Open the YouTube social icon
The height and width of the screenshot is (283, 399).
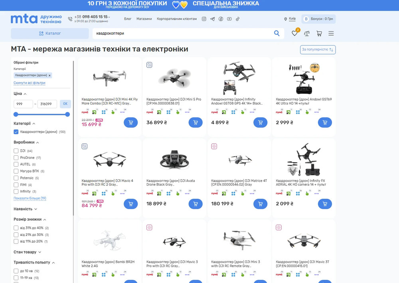[x=229, y=19]
